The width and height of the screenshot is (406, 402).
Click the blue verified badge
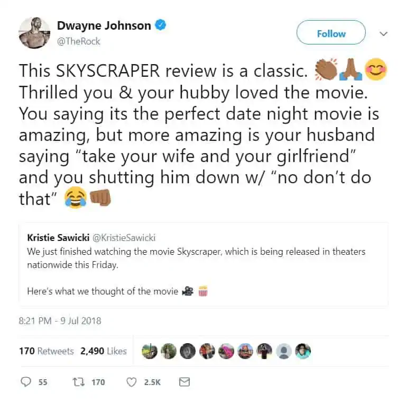(x=160, y=25)
